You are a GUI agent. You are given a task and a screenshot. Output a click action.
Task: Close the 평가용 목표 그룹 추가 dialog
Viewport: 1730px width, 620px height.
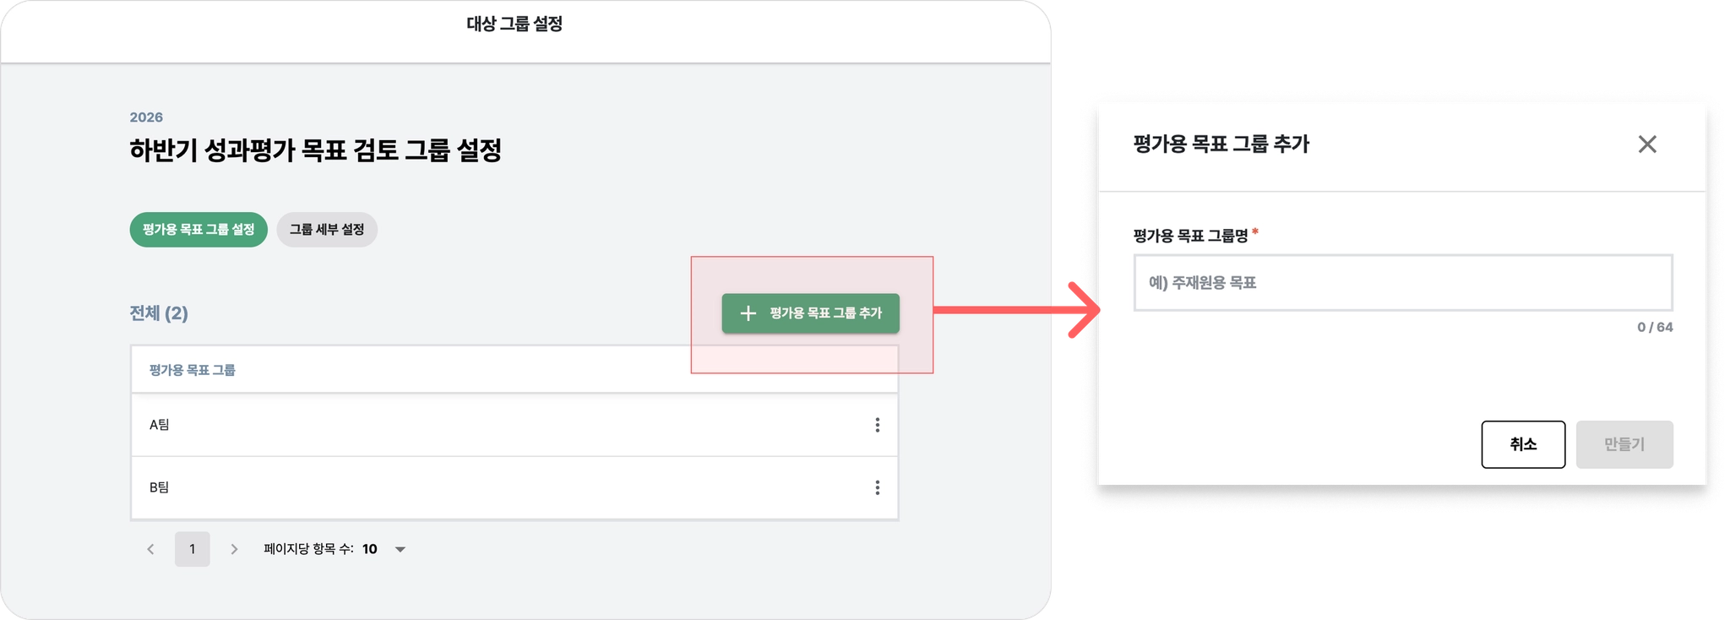coord(1646,144)
